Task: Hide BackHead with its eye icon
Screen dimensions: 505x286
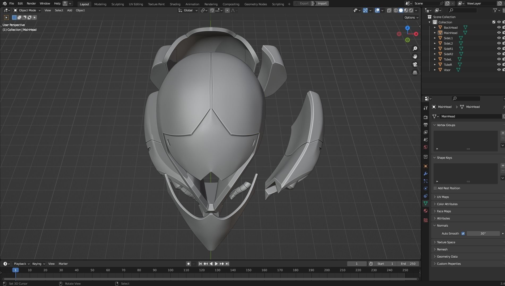Action: pos(499,27)
